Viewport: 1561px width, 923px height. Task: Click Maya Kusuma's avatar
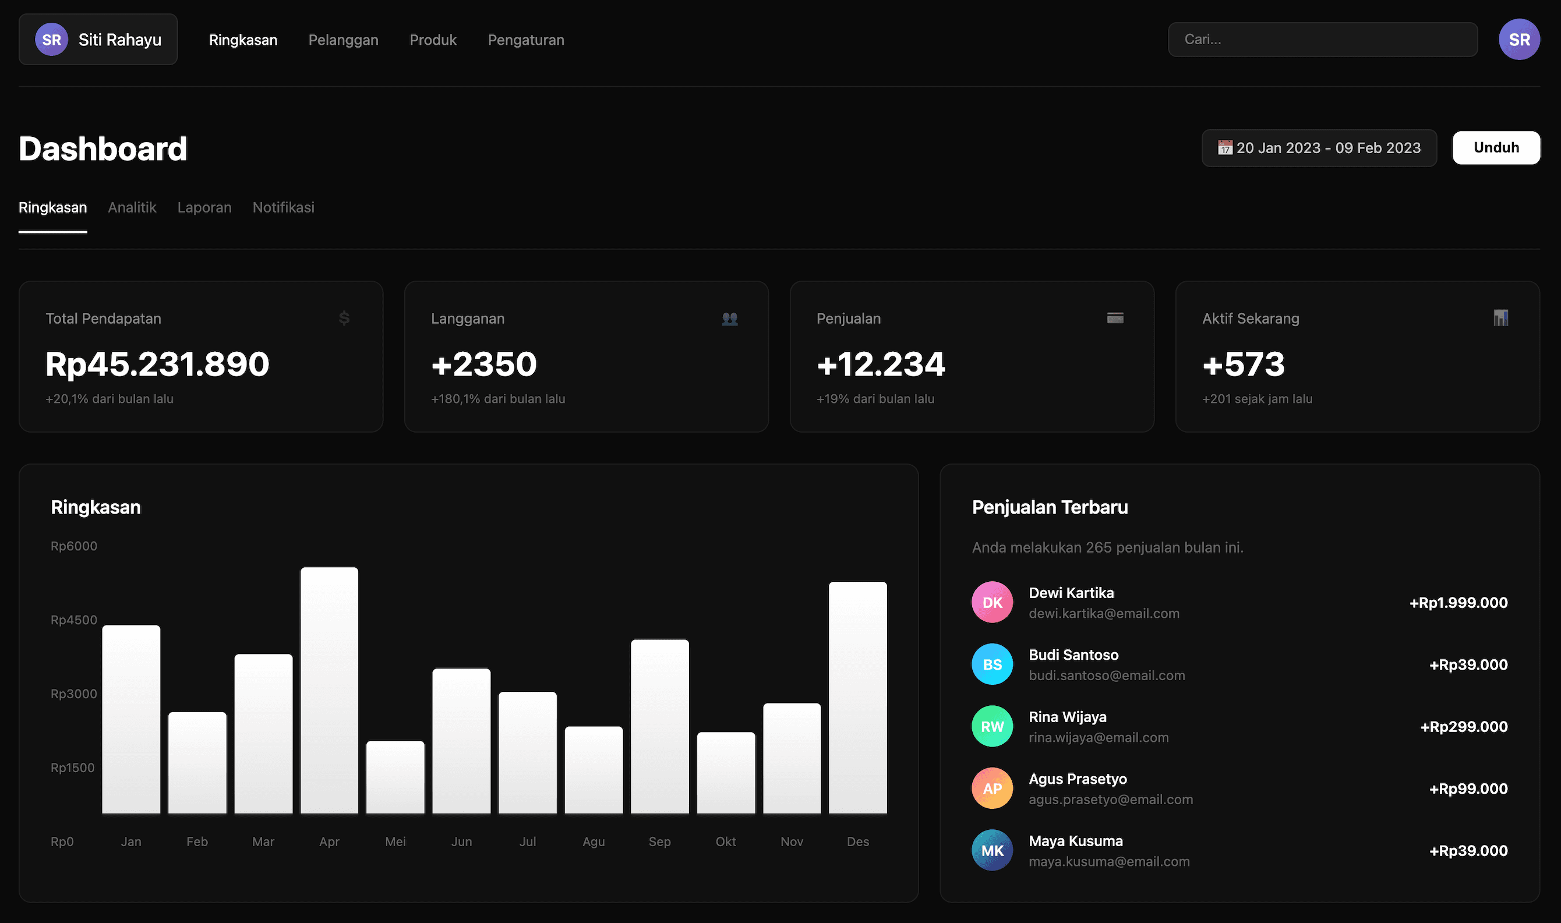click(x=992, y=850)
